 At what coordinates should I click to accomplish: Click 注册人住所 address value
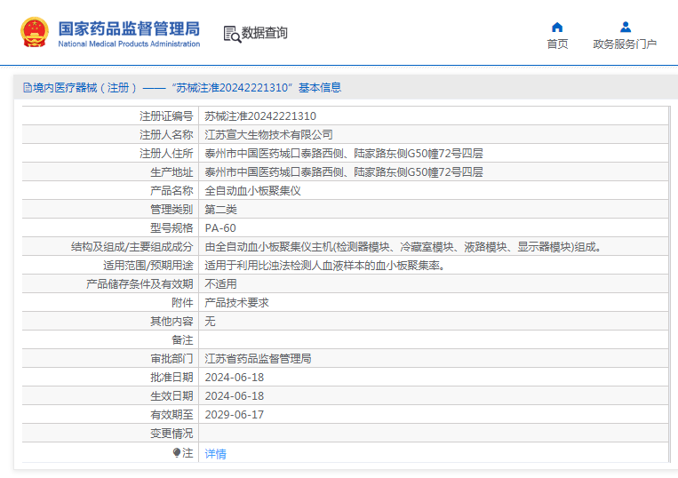point(344,154)
